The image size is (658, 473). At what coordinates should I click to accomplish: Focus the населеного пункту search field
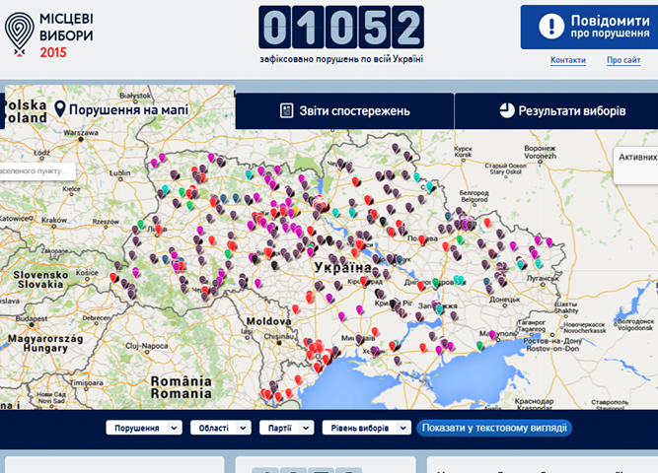pyautogui.click(x=37, y=171)
